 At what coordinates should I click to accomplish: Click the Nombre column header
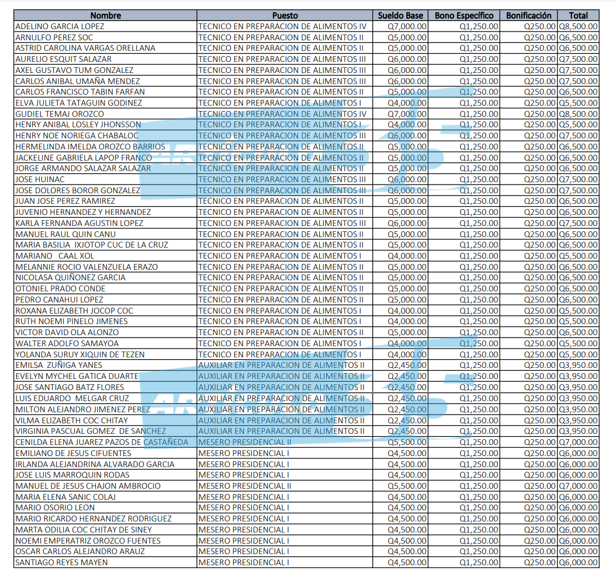105,16
